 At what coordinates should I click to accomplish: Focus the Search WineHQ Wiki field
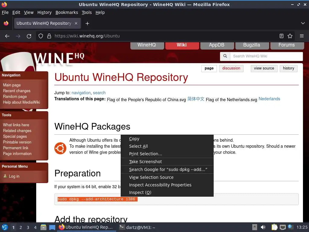coord(266,56)
